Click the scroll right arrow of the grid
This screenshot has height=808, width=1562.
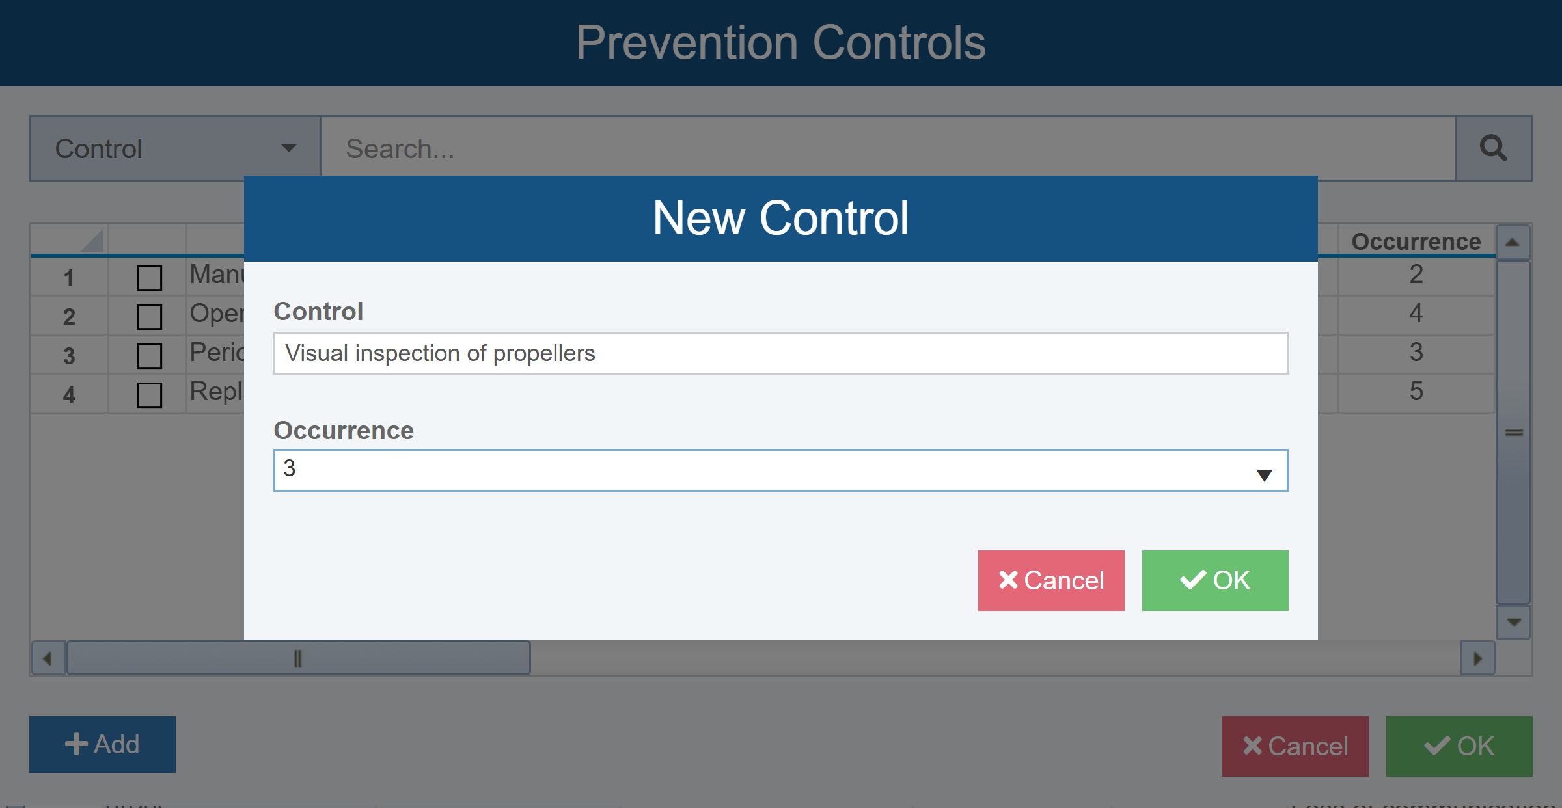pyautogui.click(x=1477, y=658)
